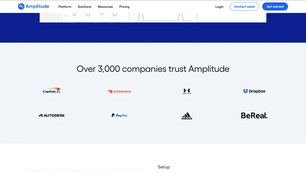Click the BeReal logo
The height and width of the screenshot is (172, 306).
tap(254, 115)
